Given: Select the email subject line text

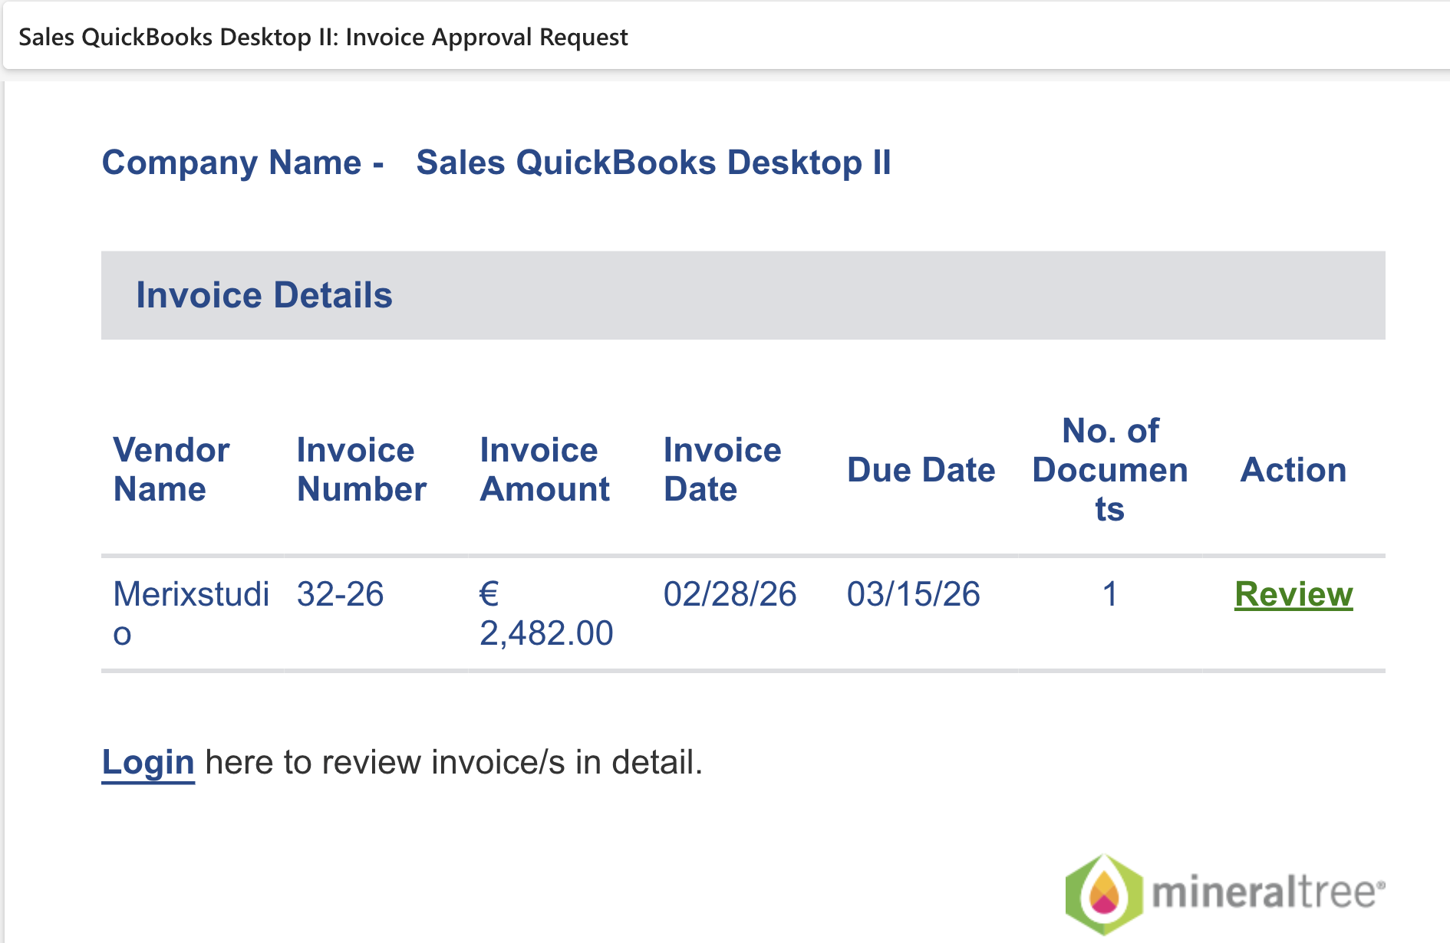Looking at the screenshot, I should tap(323, 37).
